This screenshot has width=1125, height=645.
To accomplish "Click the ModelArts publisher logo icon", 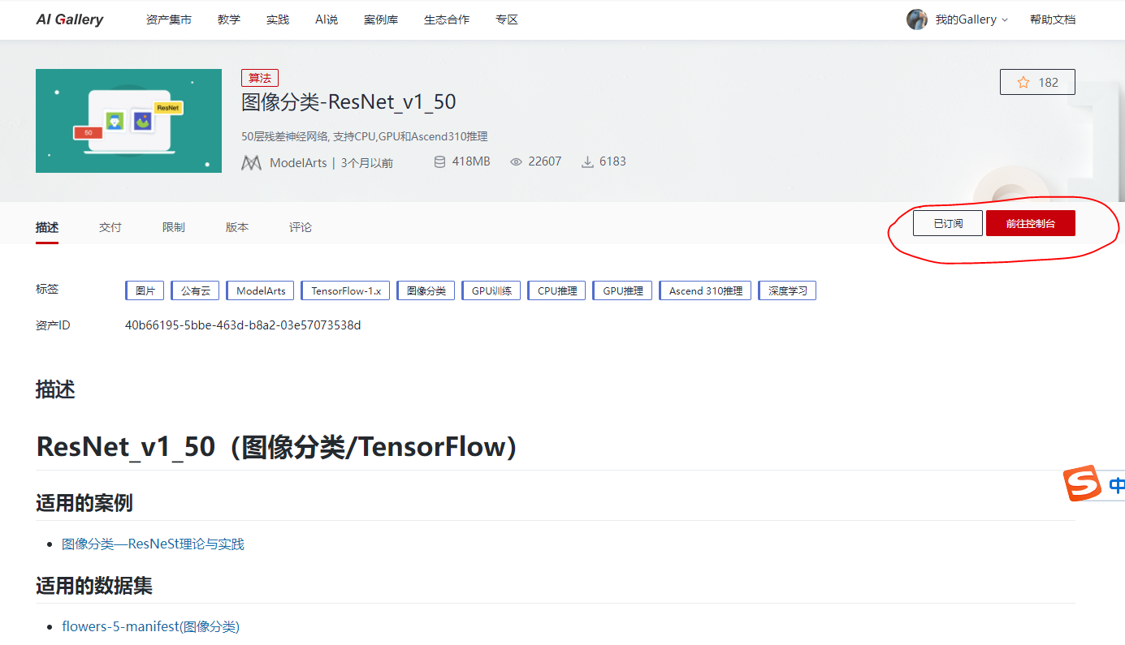I will click(x=252, y=162).
